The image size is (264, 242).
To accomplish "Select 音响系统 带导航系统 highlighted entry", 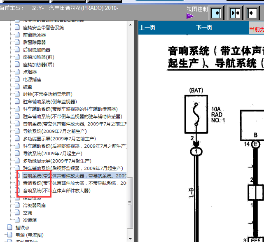I will [x=75, y=176].
